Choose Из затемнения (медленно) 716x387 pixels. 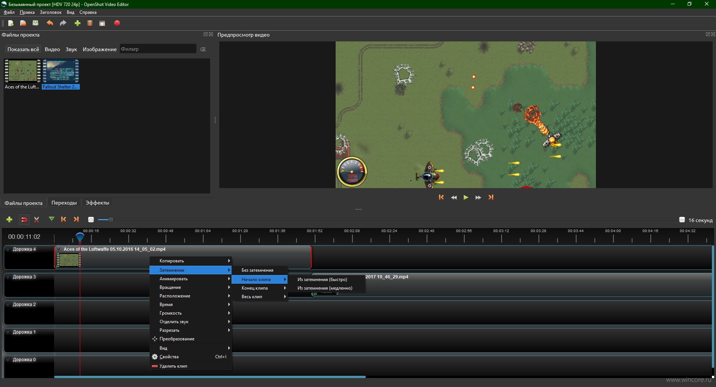[327, 288]
